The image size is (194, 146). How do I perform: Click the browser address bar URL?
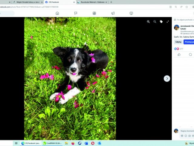(x=29, y=7)
